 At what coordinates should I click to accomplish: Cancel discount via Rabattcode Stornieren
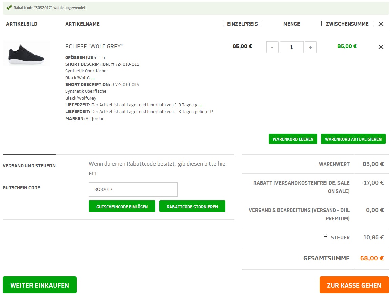192,206
